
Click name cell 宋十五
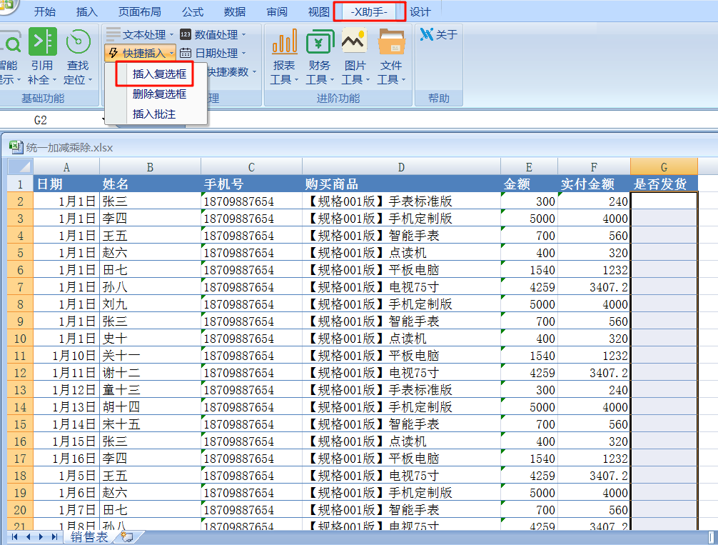tap(150, 424)
